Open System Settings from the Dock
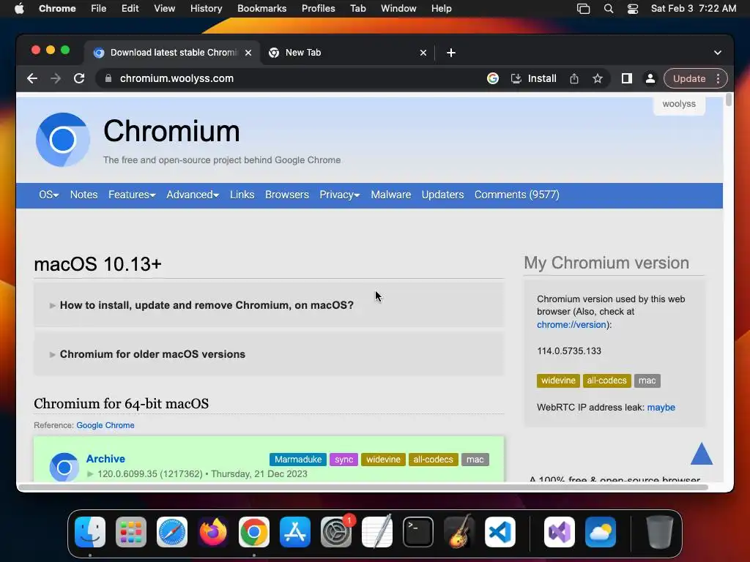Viewport: 750px width, 562px height. (x=336, y=532)
